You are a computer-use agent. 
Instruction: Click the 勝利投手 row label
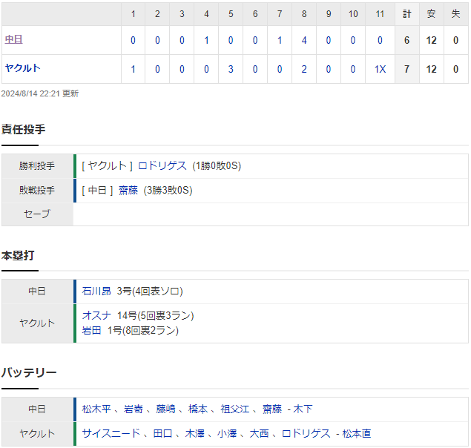coord(37,166)
